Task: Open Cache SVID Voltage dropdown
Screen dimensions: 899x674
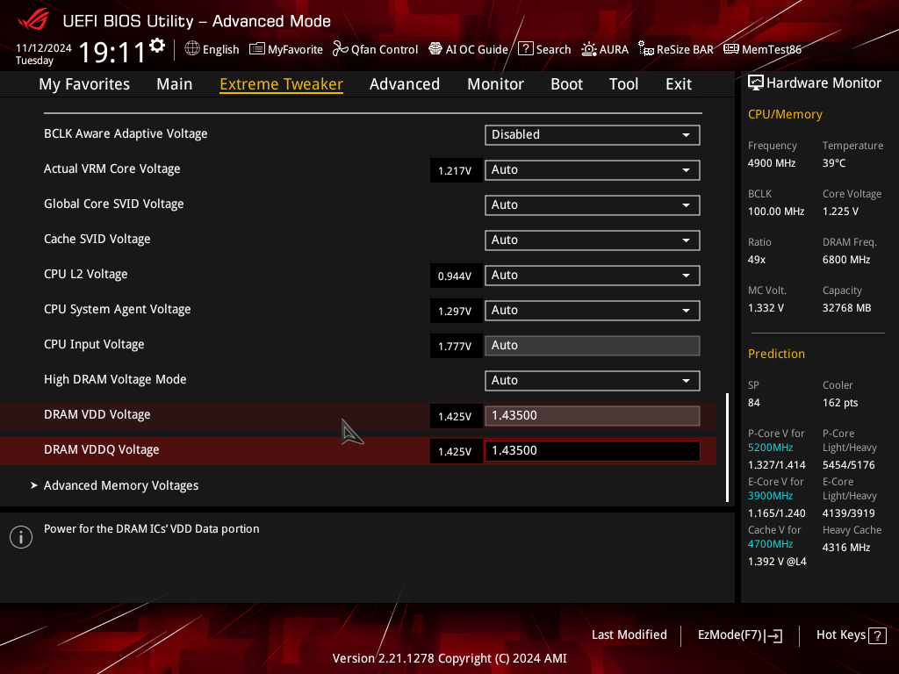Action: coord(593,240)
